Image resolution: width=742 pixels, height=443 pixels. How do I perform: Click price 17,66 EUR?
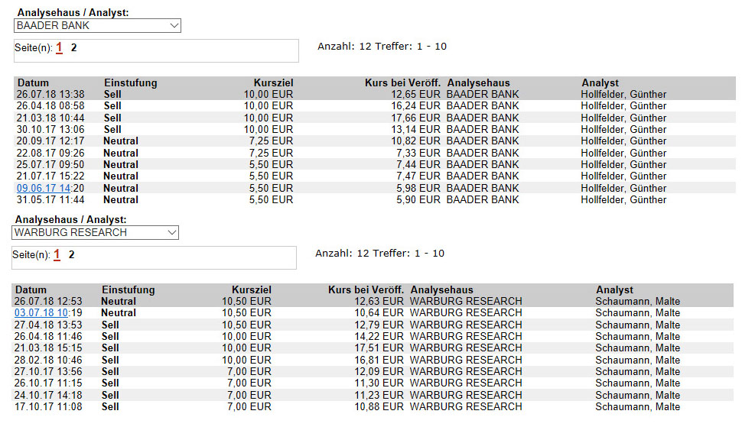point(415,118)
